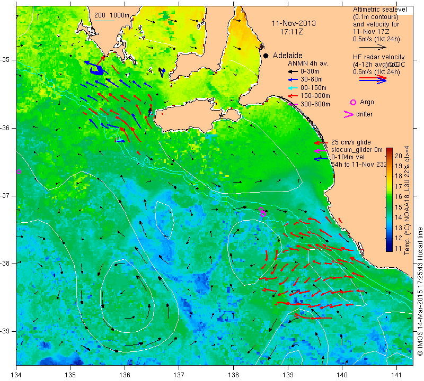This screenshot has width=424, height=381.
Task: Click the magenta Argo circle legend symbol
Action: point(353,102)
